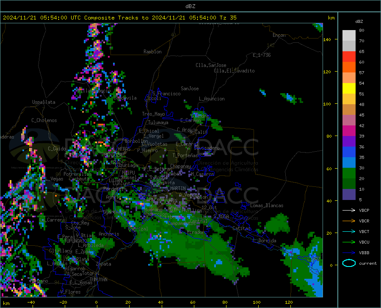Viewport: 381px width, 308px height.
Task: Click the dBZ legend heading above color scale
Action: [359, 21]
